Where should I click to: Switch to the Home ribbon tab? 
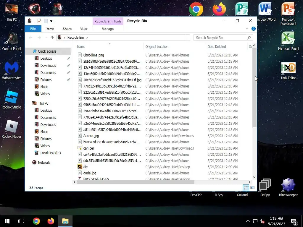[x=50, y=29]
